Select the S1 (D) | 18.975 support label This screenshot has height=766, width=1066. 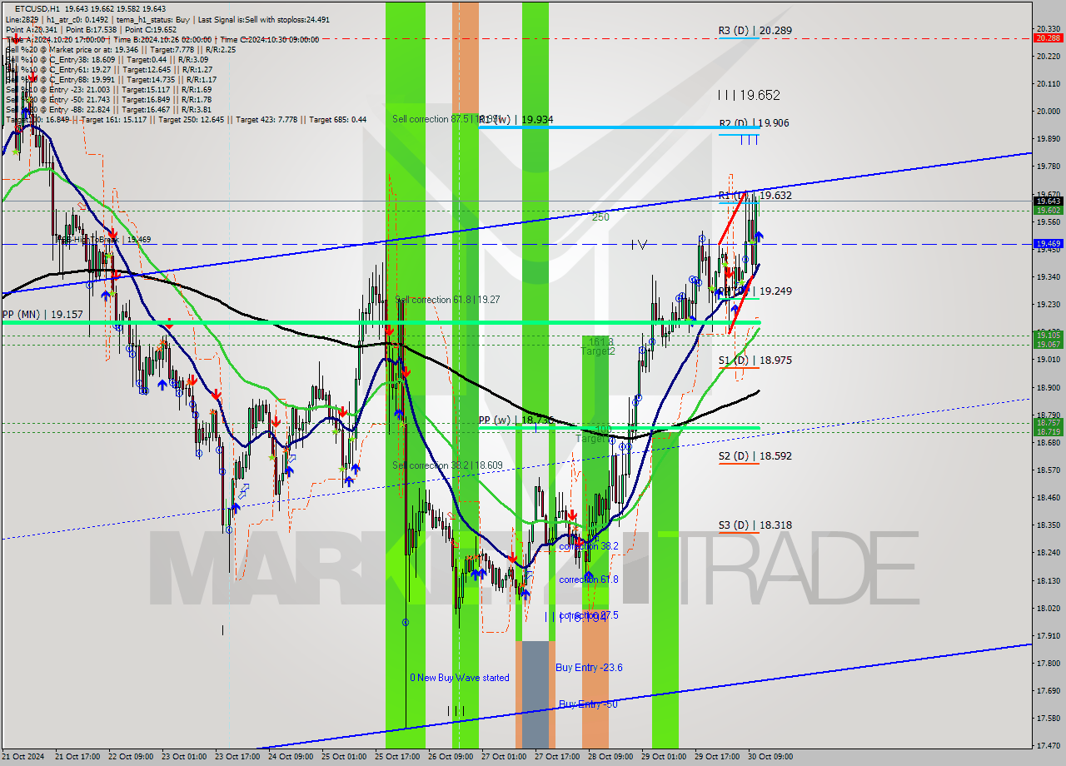(755, 360)
